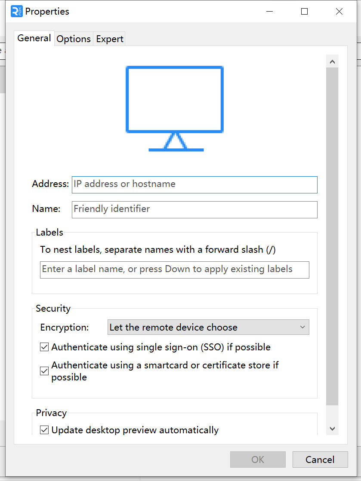The width and height of the screenshot is (361, 481).
Task: Open the Encryption dropdown
Action: point(208,327)
